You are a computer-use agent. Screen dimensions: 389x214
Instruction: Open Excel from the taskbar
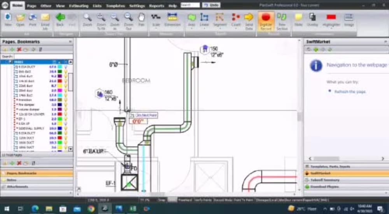tap(133, 209)
